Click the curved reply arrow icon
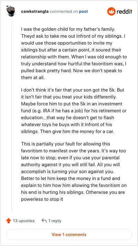138x246 pixels. pos(44,221)
